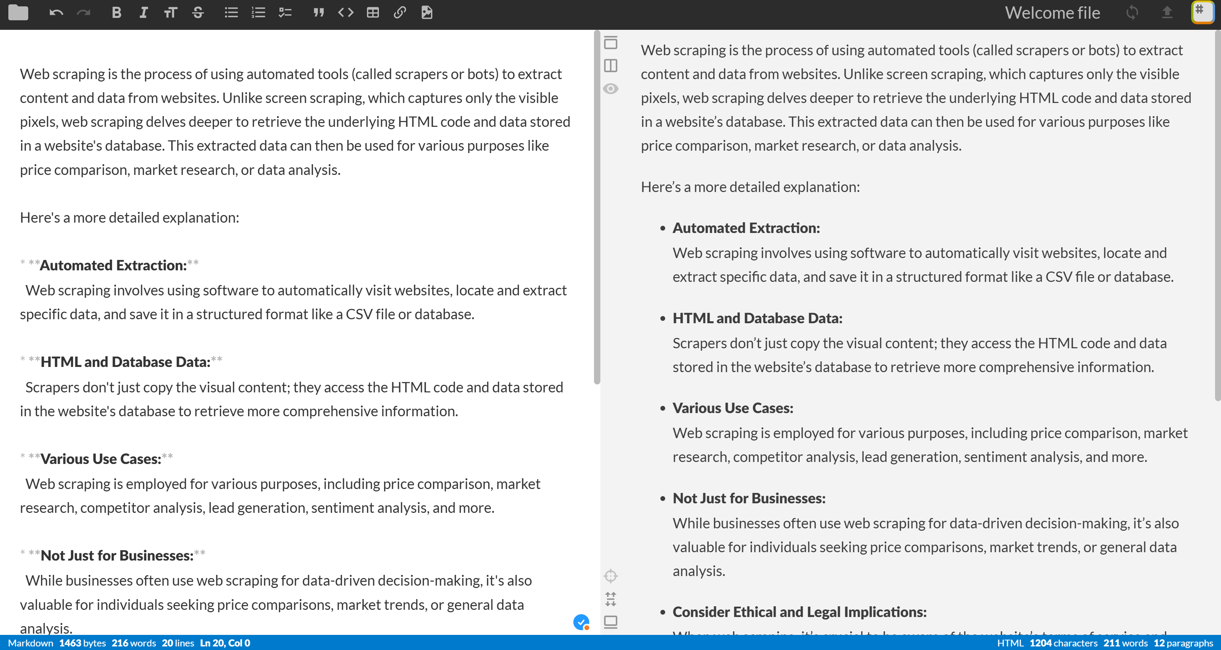Toggle the side preview split view
This screenshot has width=1221, height=650.
pos(611,66)
